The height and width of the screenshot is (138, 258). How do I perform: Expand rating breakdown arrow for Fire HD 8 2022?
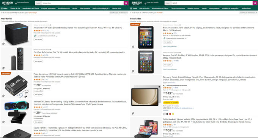[x=173, y=61]
